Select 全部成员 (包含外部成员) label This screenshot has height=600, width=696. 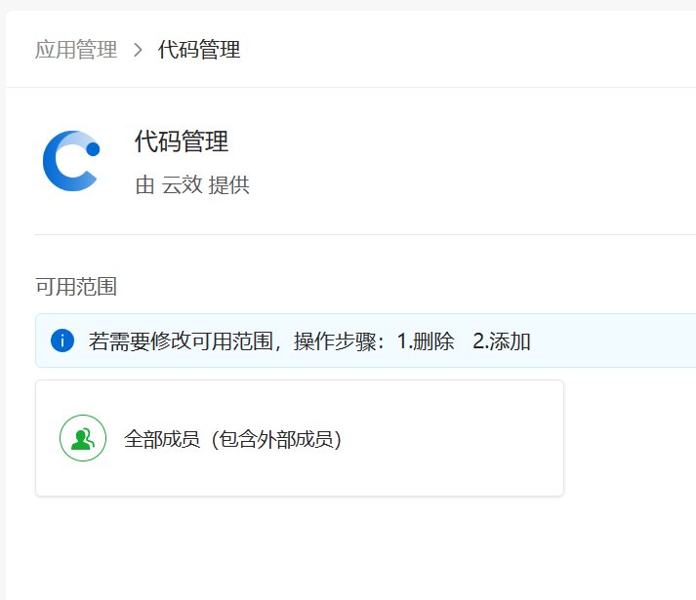[x=232, y=439]
